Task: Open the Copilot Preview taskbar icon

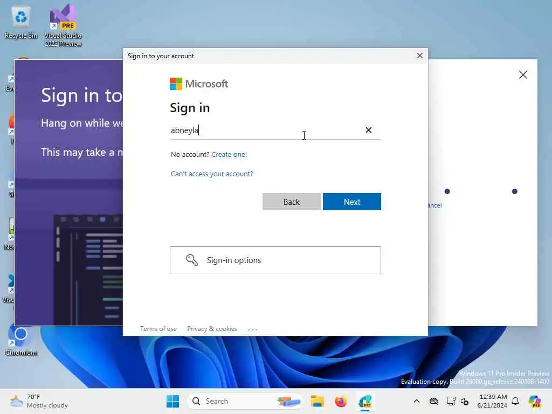Action: coord(534,401)
